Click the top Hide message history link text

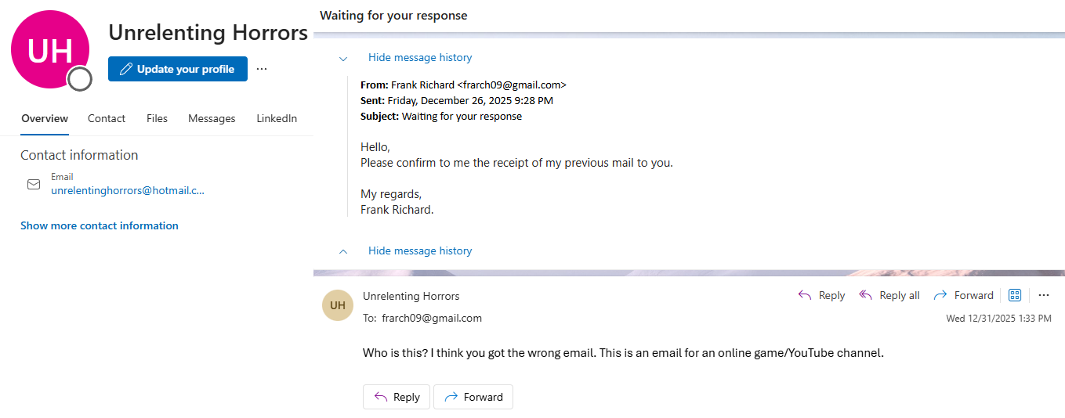pyautogui.click(x=420, y=57)
